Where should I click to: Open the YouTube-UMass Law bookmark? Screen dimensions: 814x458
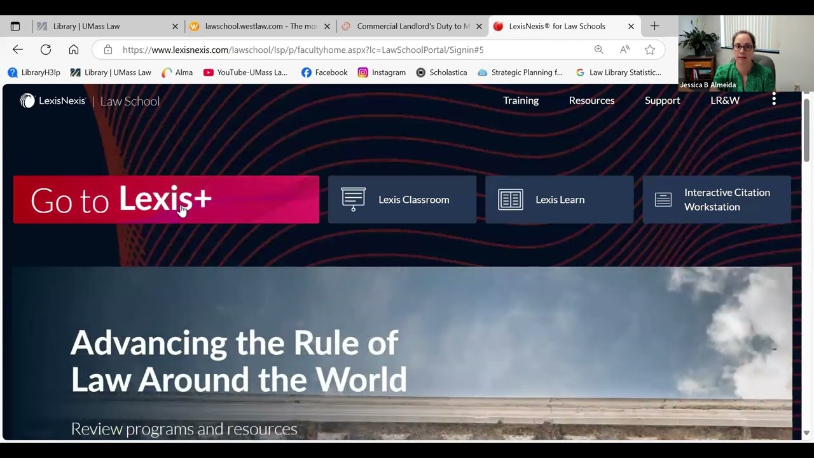245,73
